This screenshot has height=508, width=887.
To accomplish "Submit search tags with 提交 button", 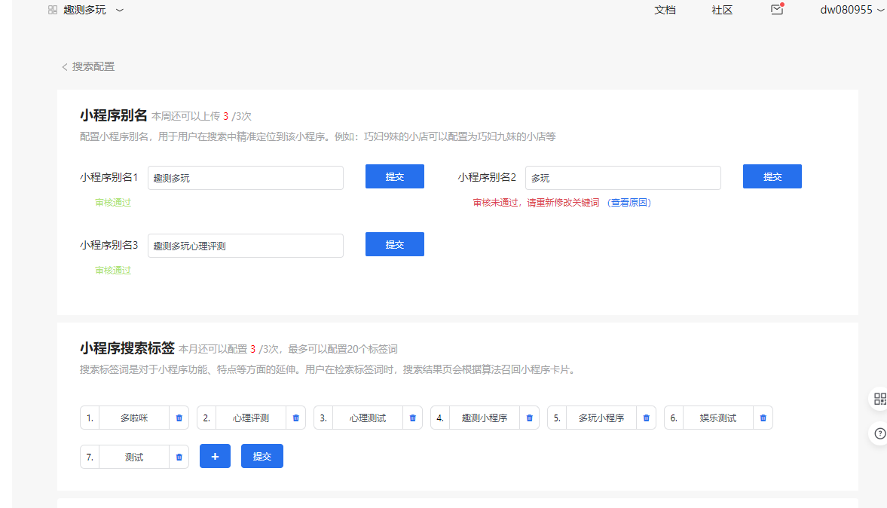I will tap(262, 456).
